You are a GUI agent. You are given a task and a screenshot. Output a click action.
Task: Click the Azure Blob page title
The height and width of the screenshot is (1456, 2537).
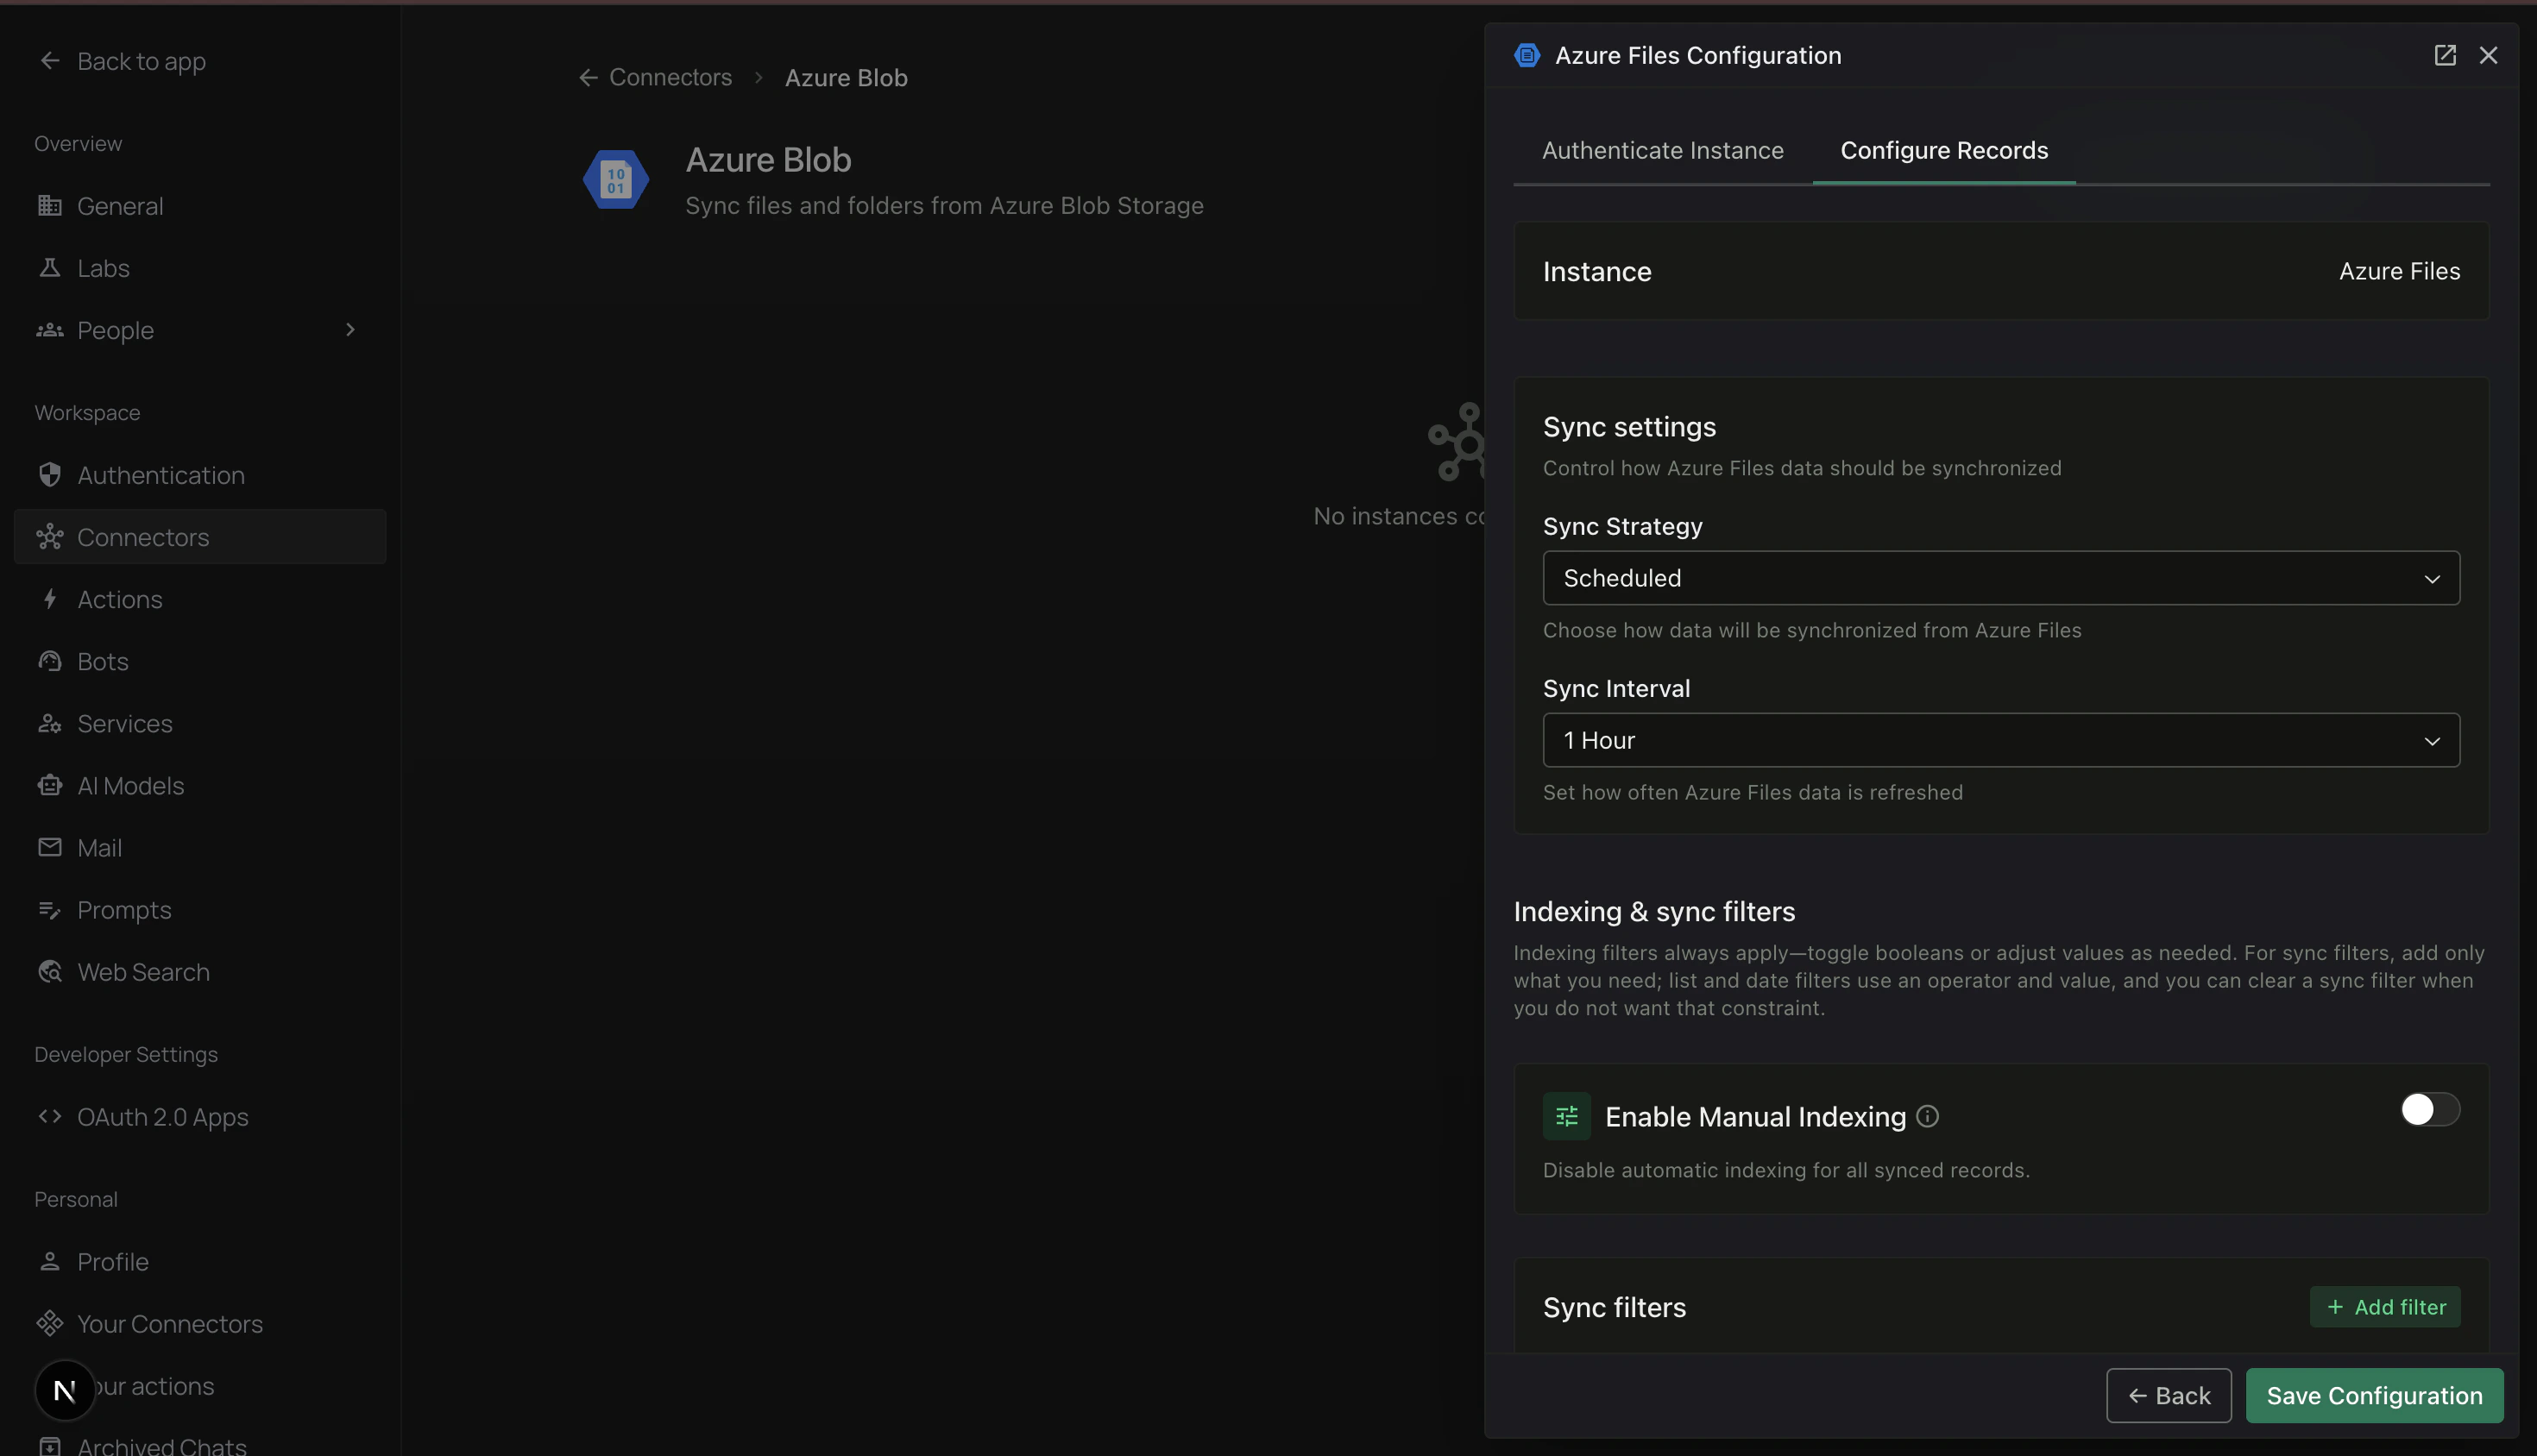point(768,160)
